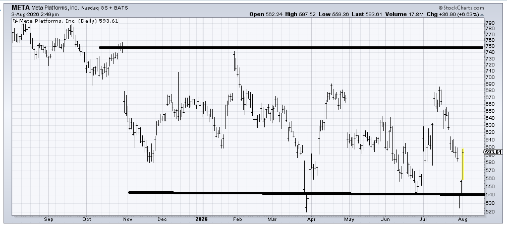Click the 640 price axis label
507x230 pixels.
[490, 118]
